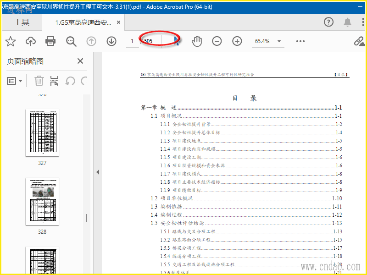This screenshot has height=275, width=367.
Task: Share a link to the file
Action: 359,41
